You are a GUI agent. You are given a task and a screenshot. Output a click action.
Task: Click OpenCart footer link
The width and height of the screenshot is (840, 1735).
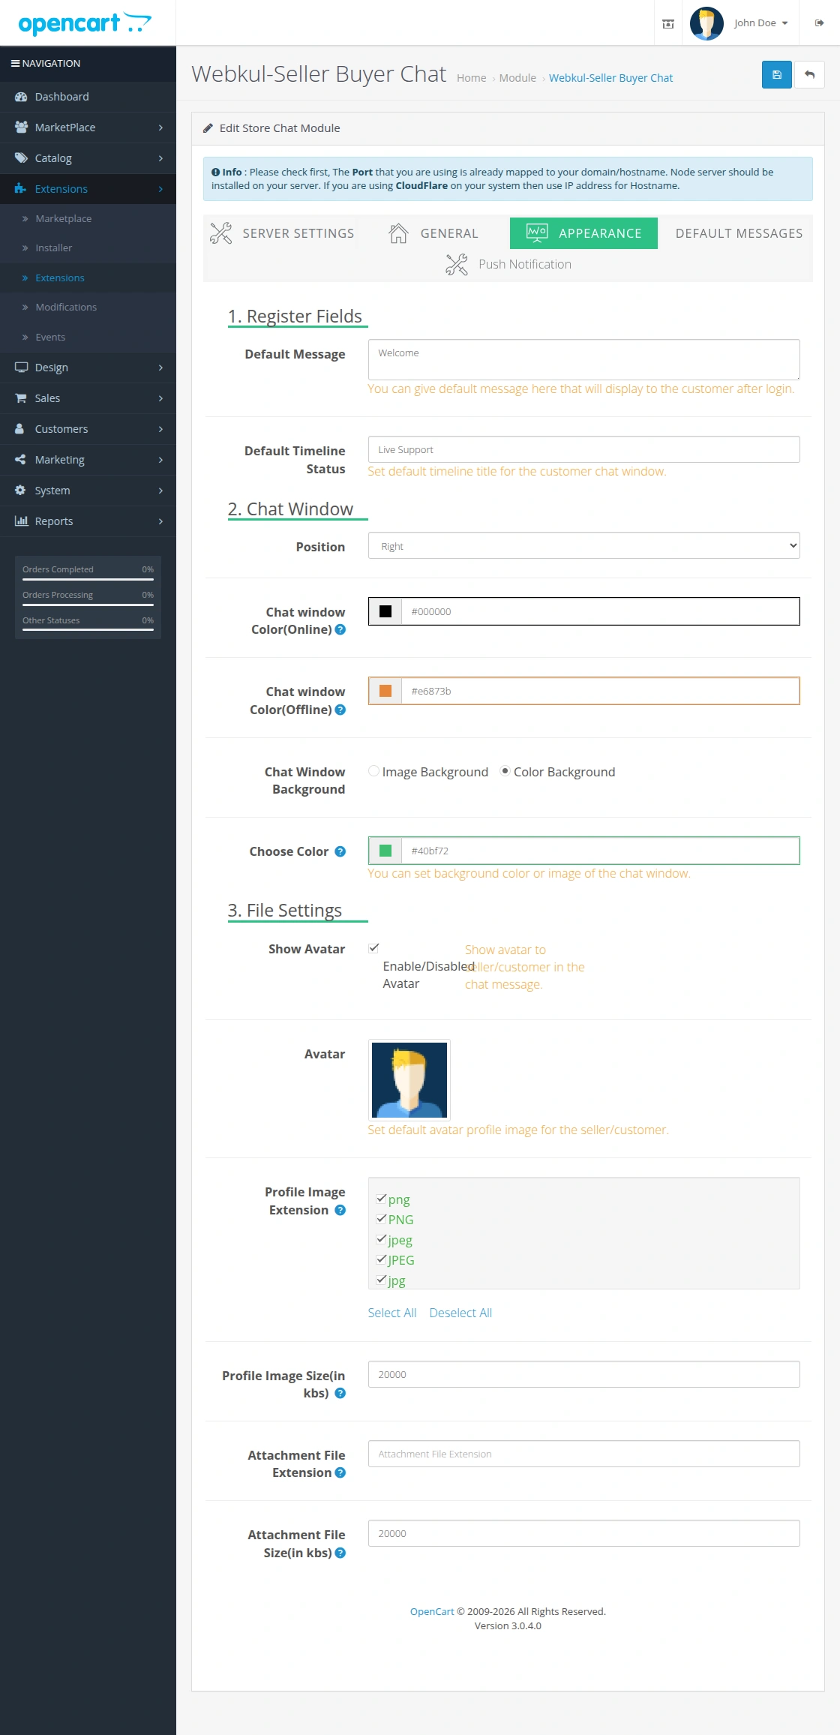click(x=432, y=1611)
